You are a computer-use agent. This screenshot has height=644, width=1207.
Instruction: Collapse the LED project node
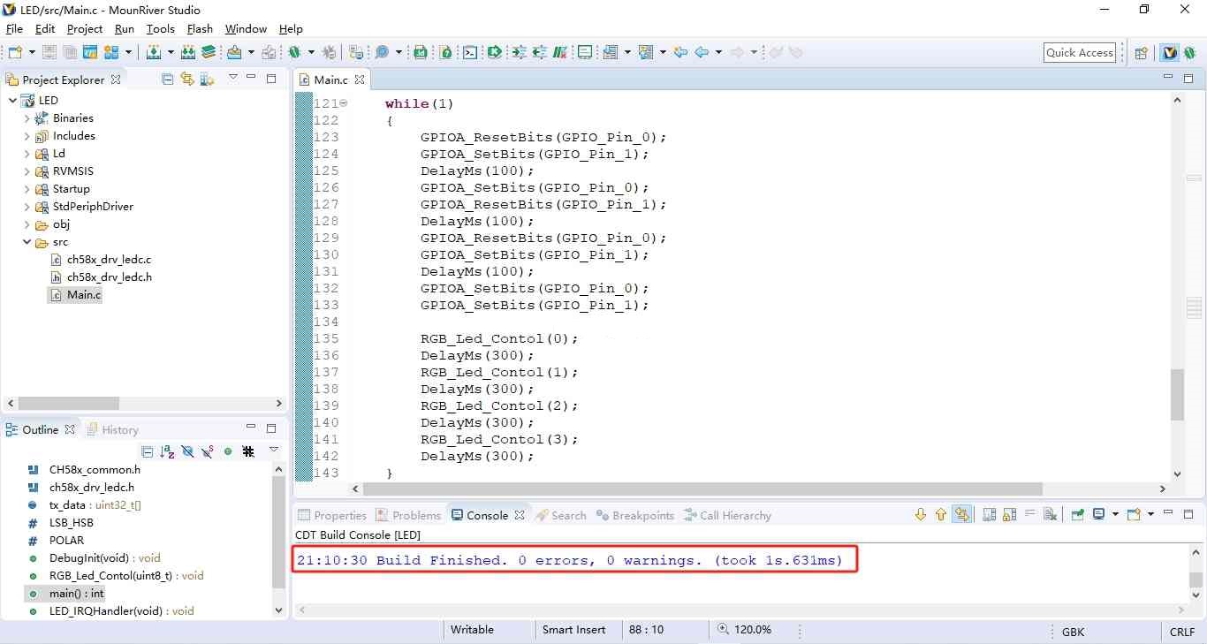click(11, 101)
